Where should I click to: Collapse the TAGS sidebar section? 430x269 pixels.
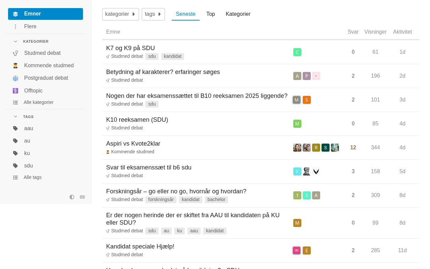[15, 117]
